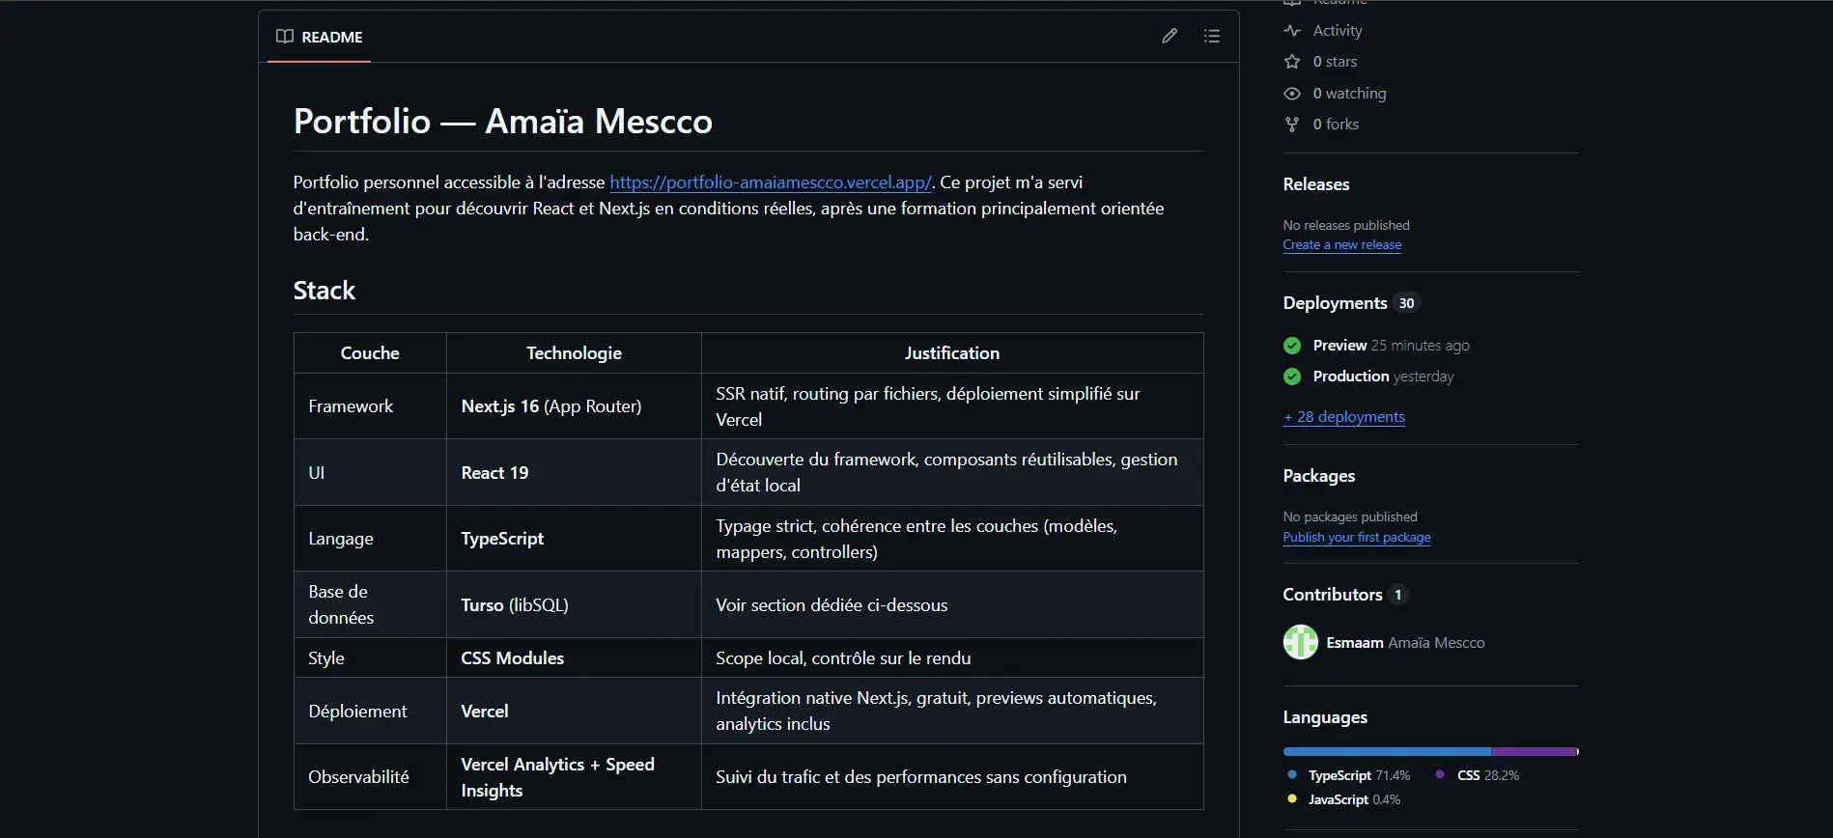Click the green check next to Production
Screen dimensions: 1833x838
coord(1292,377)
